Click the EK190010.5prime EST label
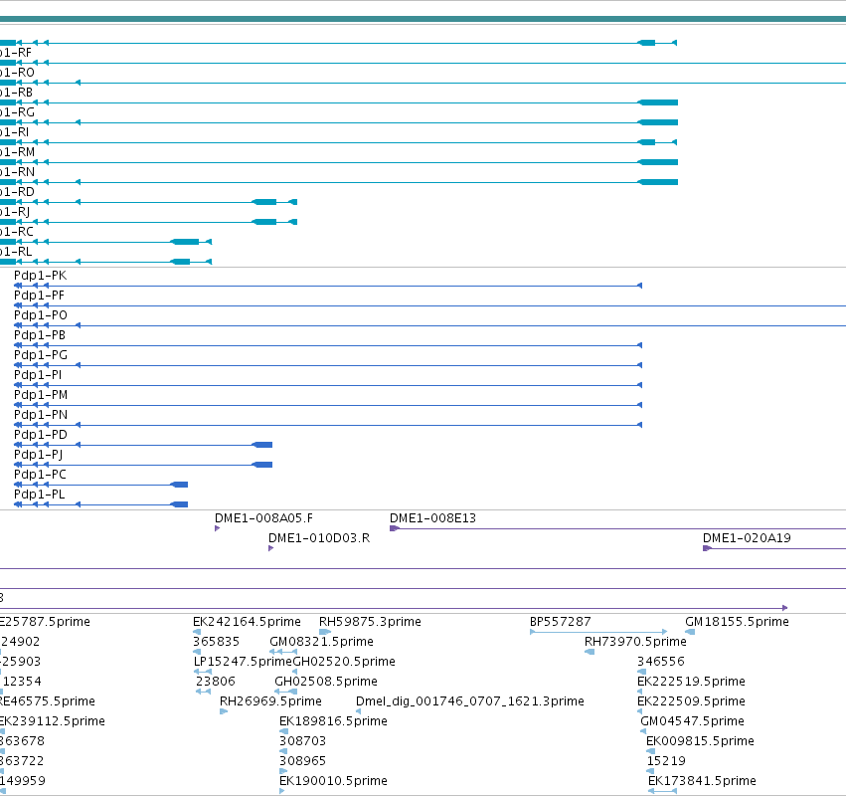 333,781
